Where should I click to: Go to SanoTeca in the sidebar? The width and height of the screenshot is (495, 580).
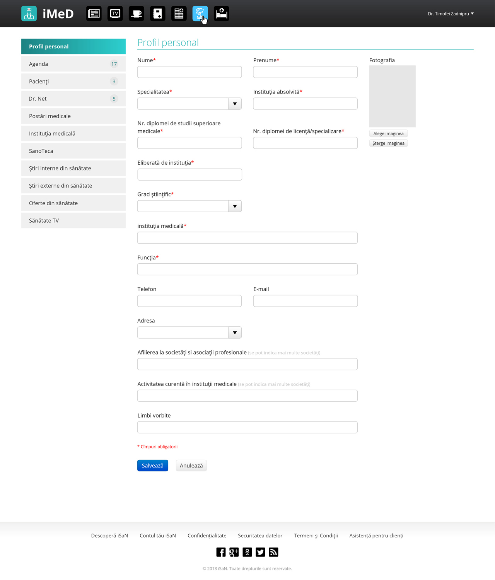[x=73, y=151]
